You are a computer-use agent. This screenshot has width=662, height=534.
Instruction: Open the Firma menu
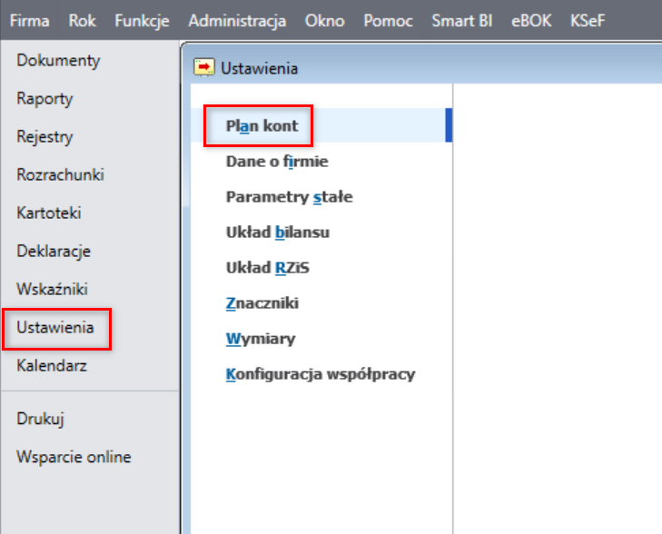[x=29, y=21]
